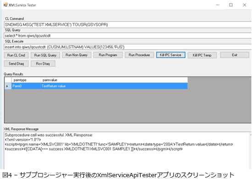Viewport: 252px width, 179px height.
Task: Close the XMLService Tester window
Action: click(245, 5)
